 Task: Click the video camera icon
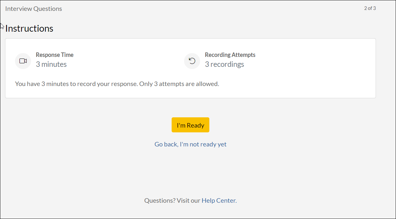pos(23,61)
